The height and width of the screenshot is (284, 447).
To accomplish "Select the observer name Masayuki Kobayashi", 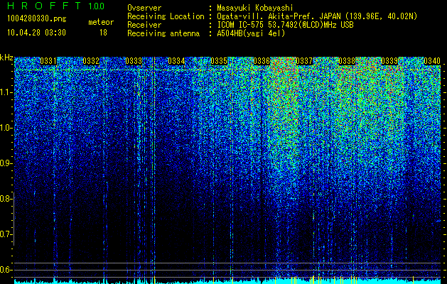I will click(255, 8).
